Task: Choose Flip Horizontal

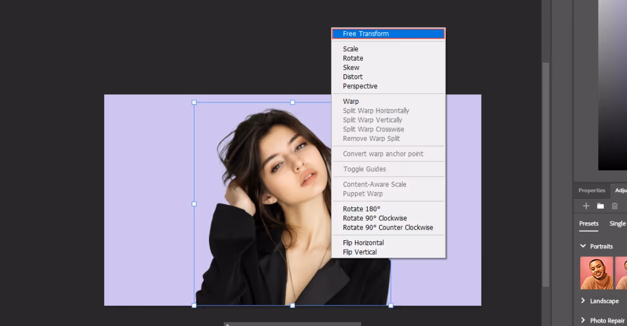Action: pos(363,243)
